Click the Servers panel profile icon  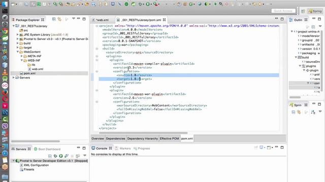pyautogui.click(x=67, y=156)
